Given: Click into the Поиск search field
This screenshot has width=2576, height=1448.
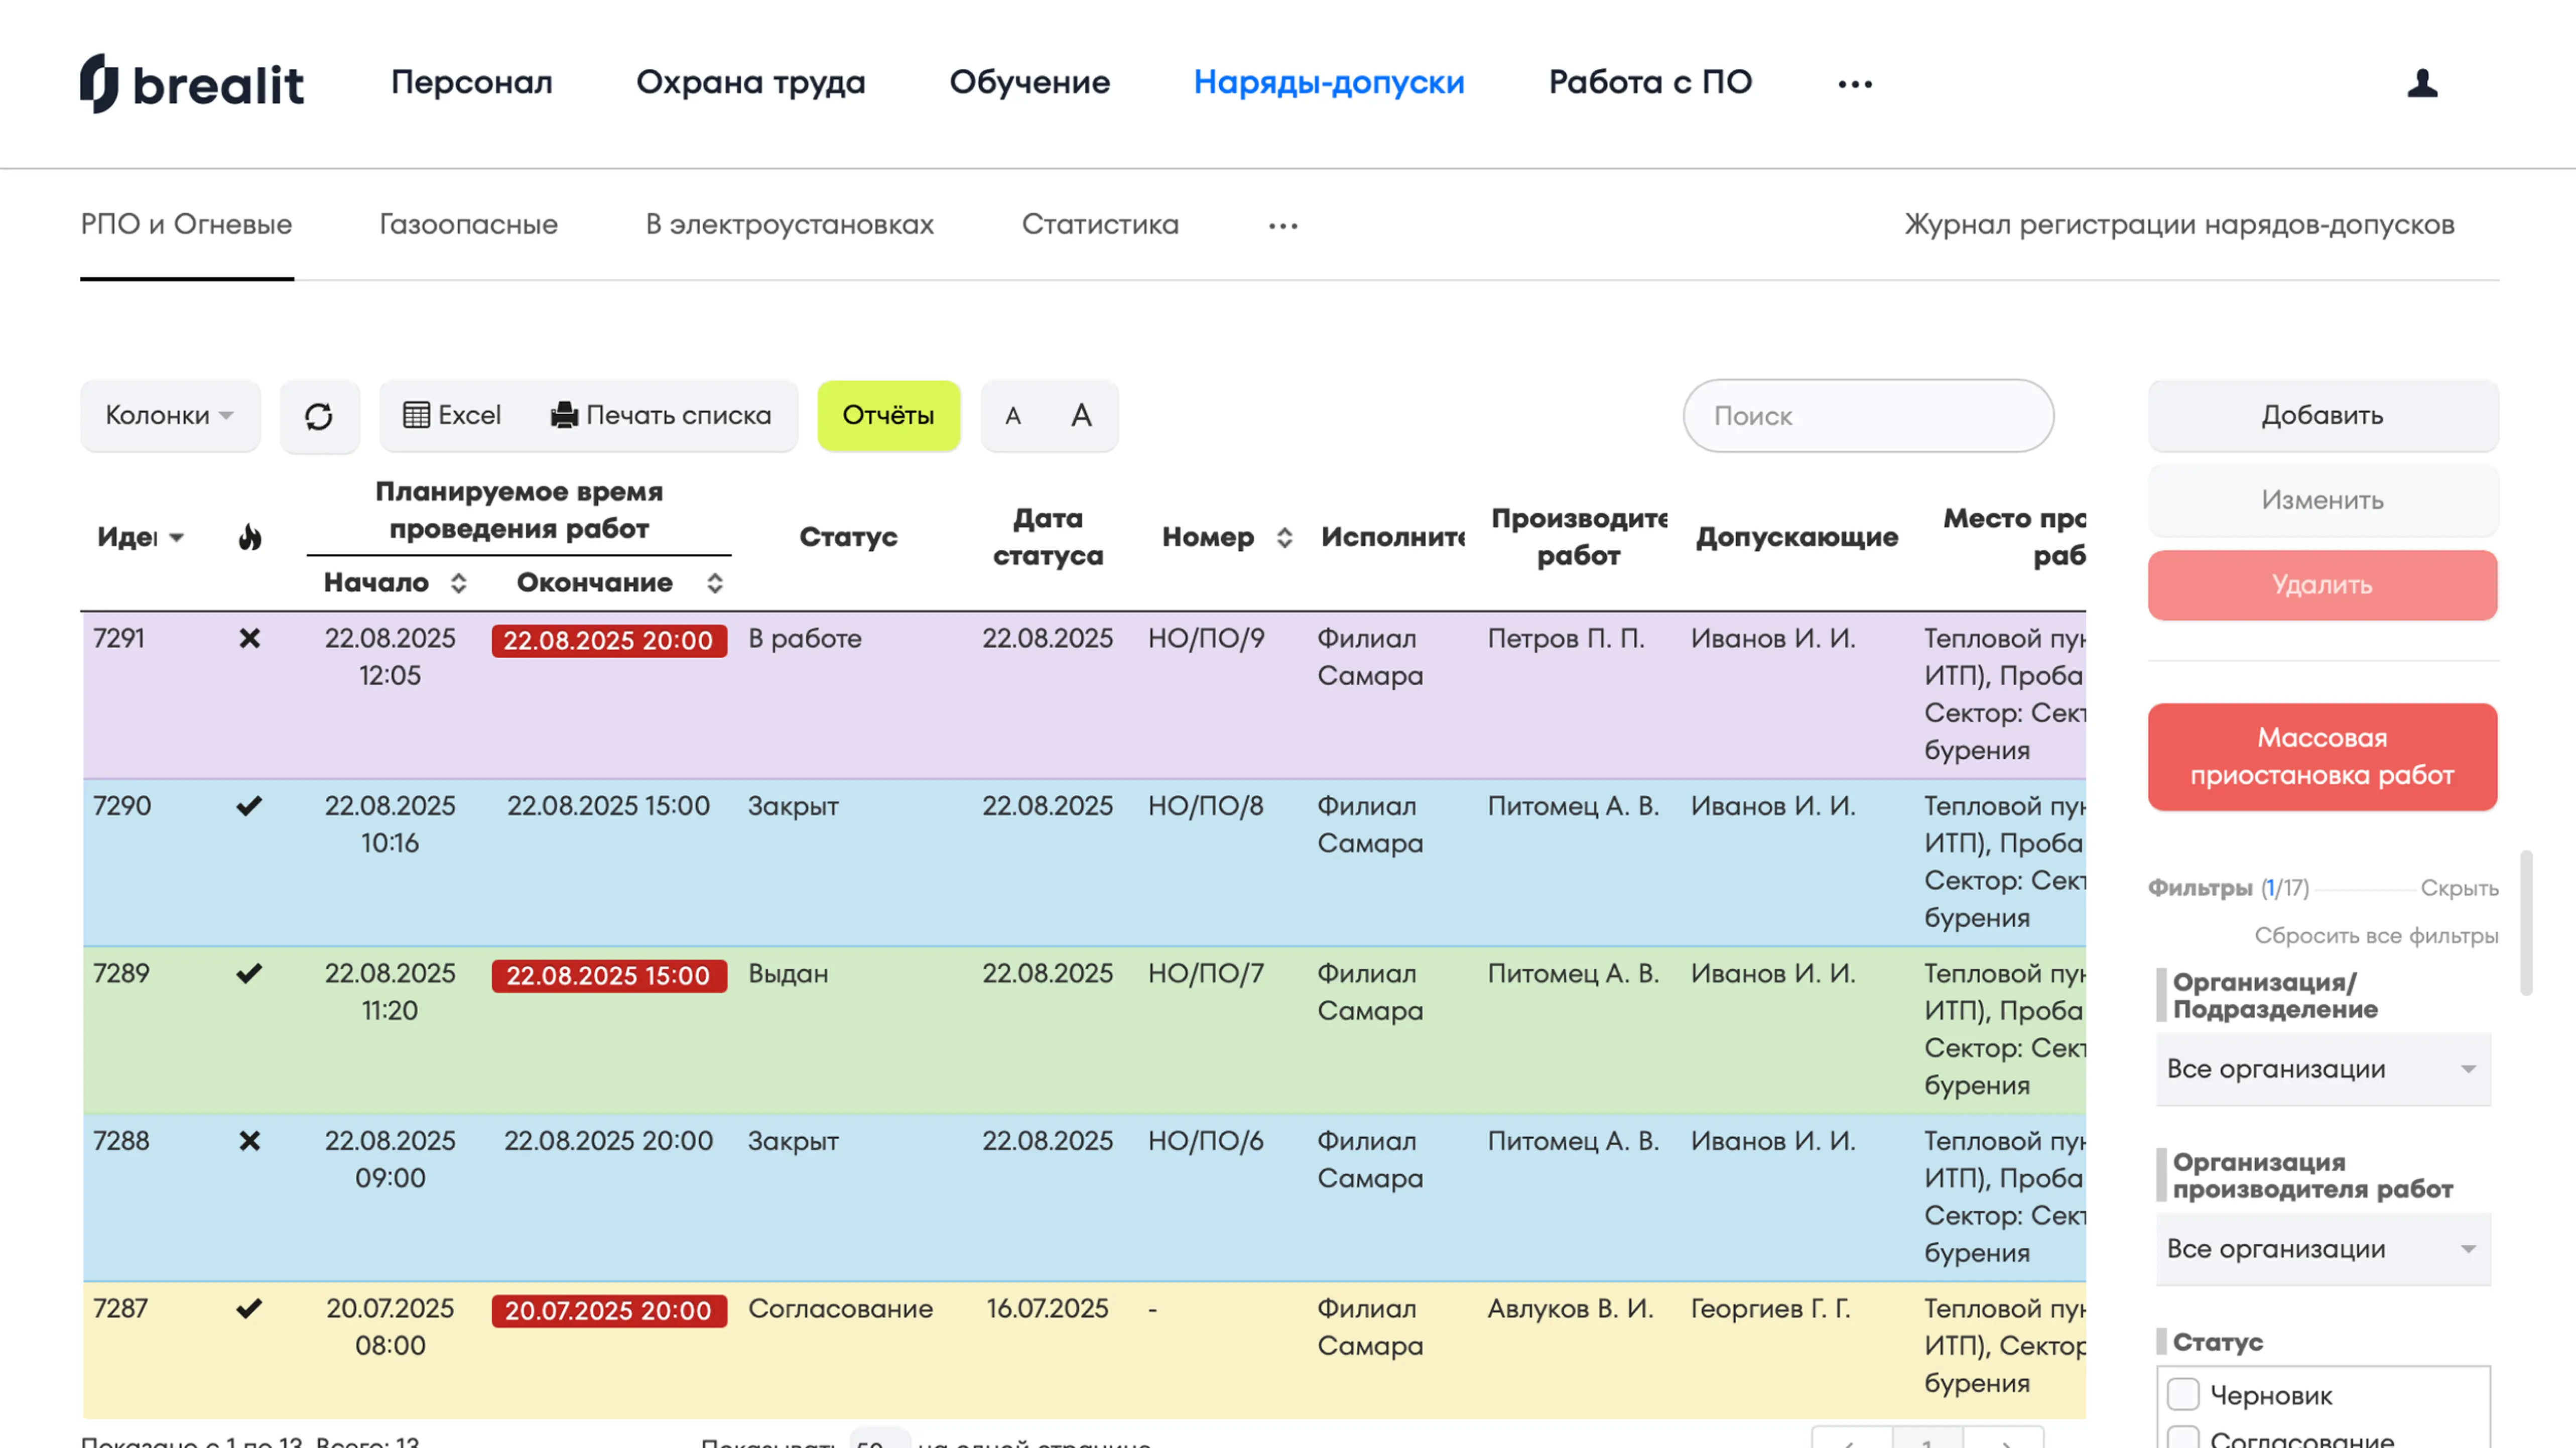Looking at the screenshot, I should pos(1867,416).
